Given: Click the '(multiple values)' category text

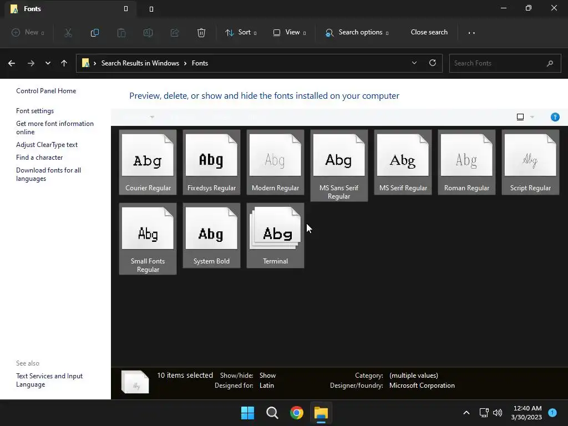Looking at the screenshot, I should 413,376.
